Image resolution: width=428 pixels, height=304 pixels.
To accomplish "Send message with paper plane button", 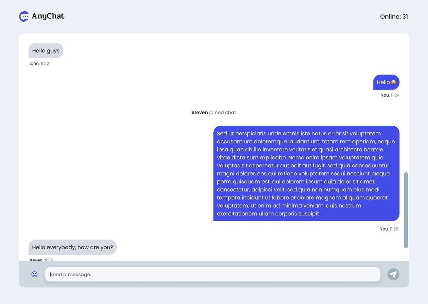I will coord(394,274).
